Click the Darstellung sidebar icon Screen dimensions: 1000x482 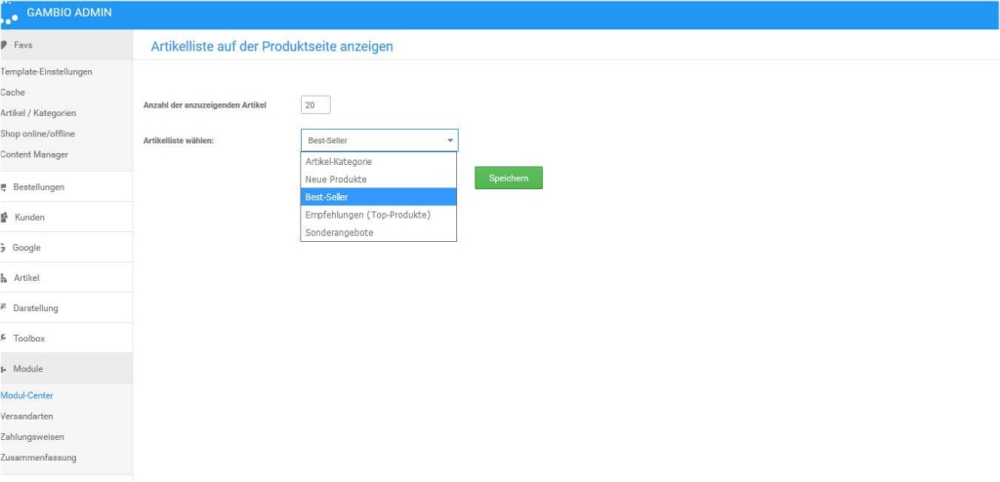tap(4, 308)
